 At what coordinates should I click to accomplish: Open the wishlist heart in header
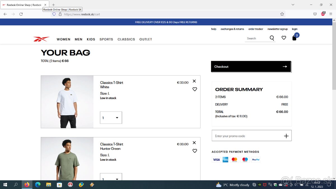pos(284,38)
